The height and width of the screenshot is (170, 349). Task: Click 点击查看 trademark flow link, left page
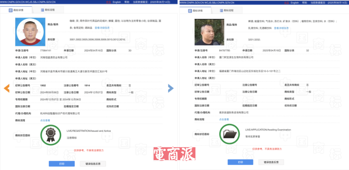[x=45, y=120]
